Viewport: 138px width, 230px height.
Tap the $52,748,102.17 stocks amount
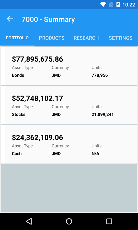pos(37,98)
